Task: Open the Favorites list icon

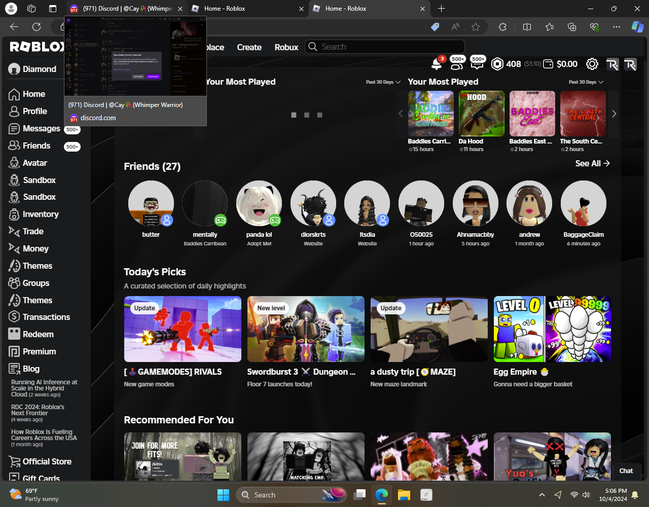Action: click(x=550, y=27)
